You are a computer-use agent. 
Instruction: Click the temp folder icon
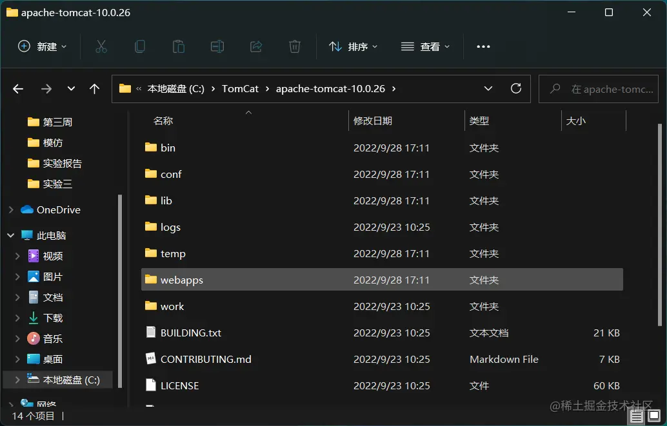tap(150, 253)
